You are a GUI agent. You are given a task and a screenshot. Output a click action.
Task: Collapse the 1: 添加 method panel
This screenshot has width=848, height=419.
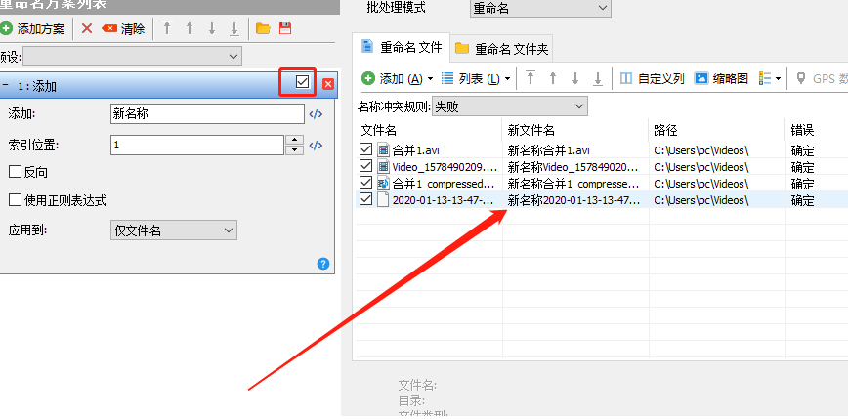6,85
